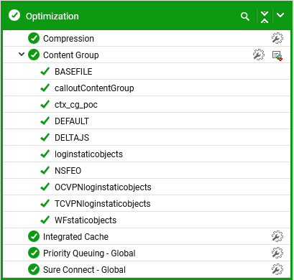Image resolution: width=294 pixels, height=280 pixels.
Task: Click the checkmark beside BASEFILE
Action: point(45,71)
